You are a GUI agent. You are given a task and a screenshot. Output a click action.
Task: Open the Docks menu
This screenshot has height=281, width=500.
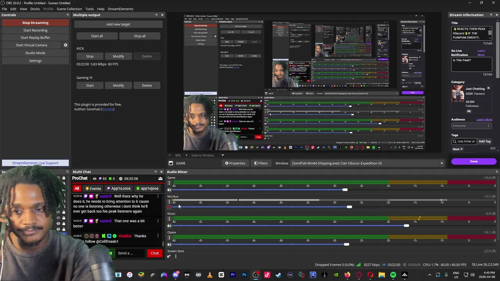35,9
